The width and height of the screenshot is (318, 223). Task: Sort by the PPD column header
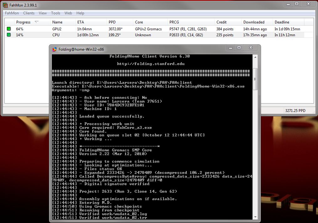(x=120, y=22)
